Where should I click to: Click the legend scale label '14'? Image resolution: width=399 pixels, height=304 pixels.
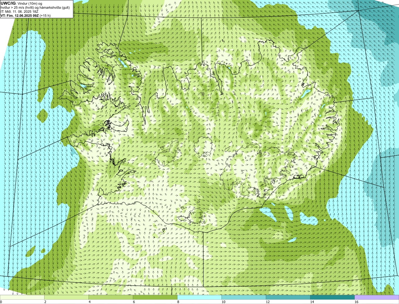point(312,302)
